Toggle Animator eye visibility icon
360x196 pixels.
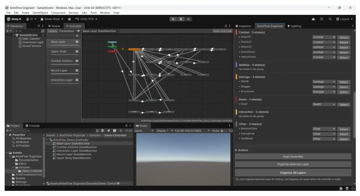tap(78, 31)
